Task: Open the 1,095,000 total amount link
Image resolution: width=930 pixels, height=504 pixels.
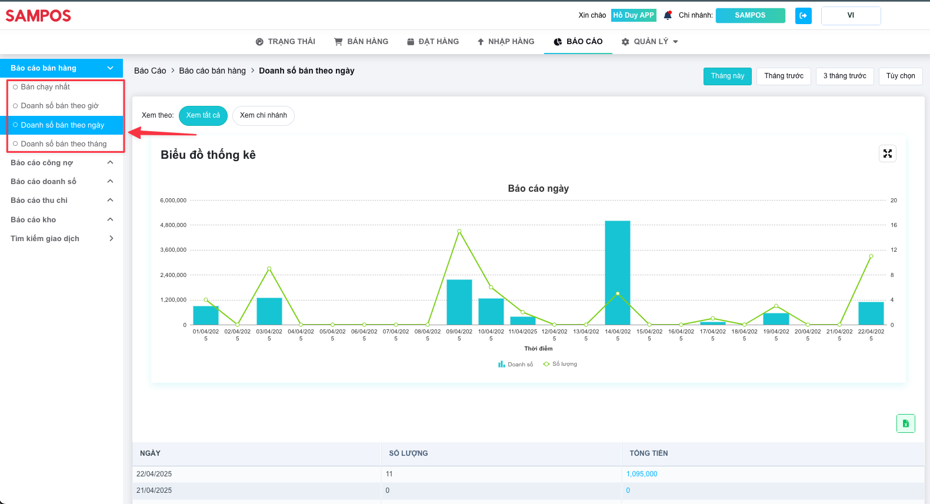Action: pos(642,474)
